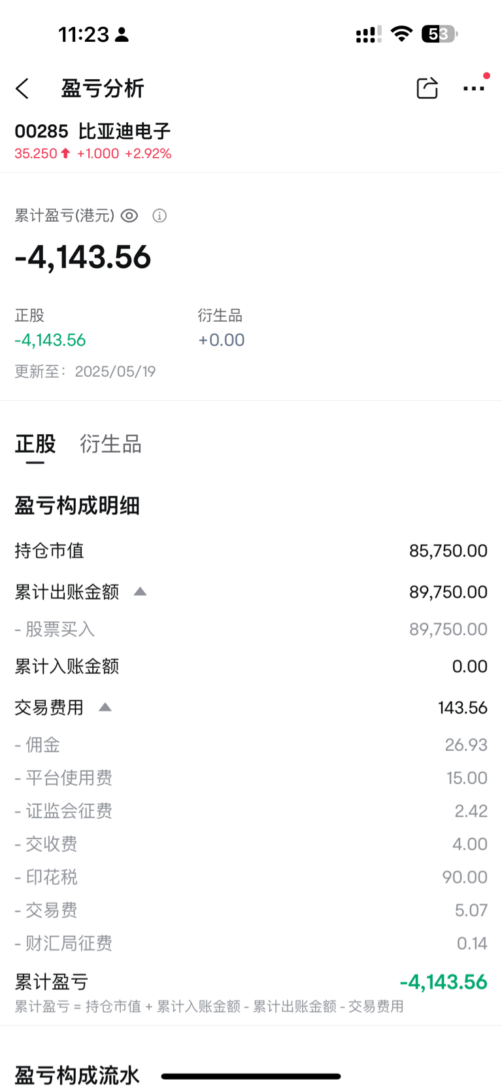Select the 正股 tab
This screenshot has width=502, height=1089.
(x=35, y=444)
